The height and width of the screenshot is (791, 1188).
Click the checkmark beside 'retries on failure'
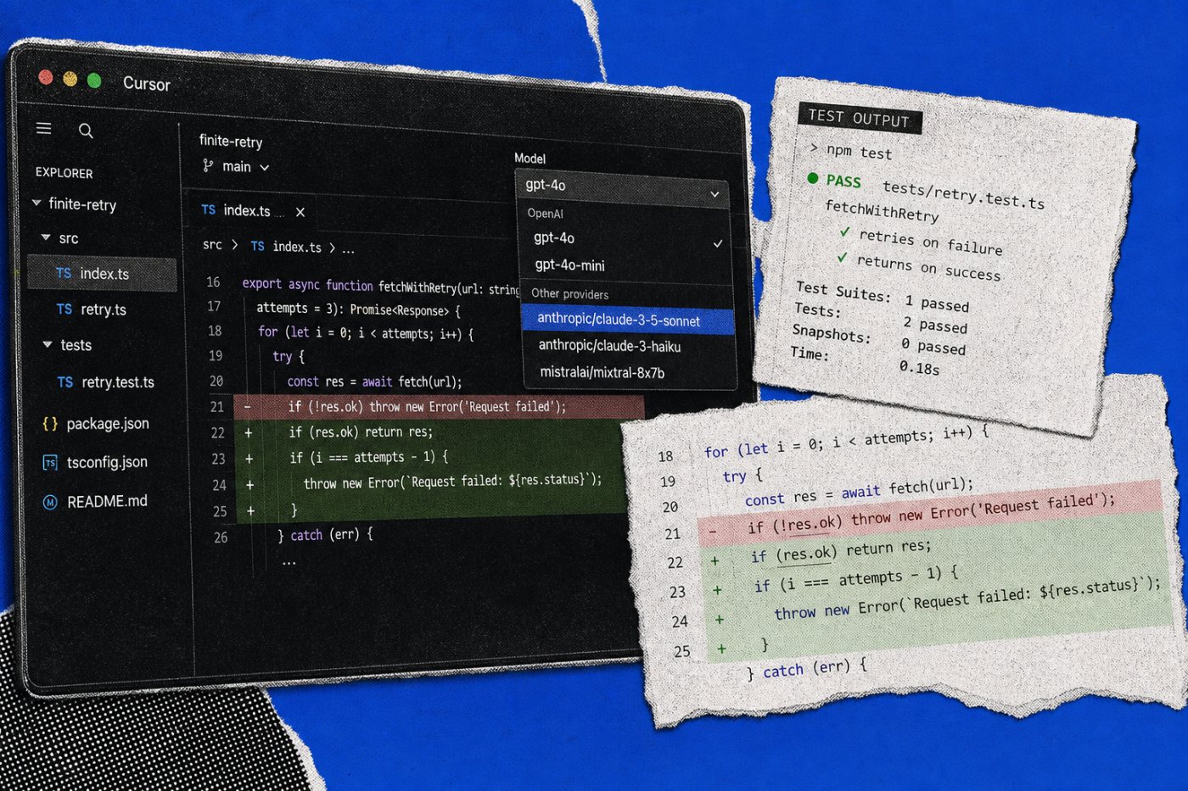click(845, 231)
